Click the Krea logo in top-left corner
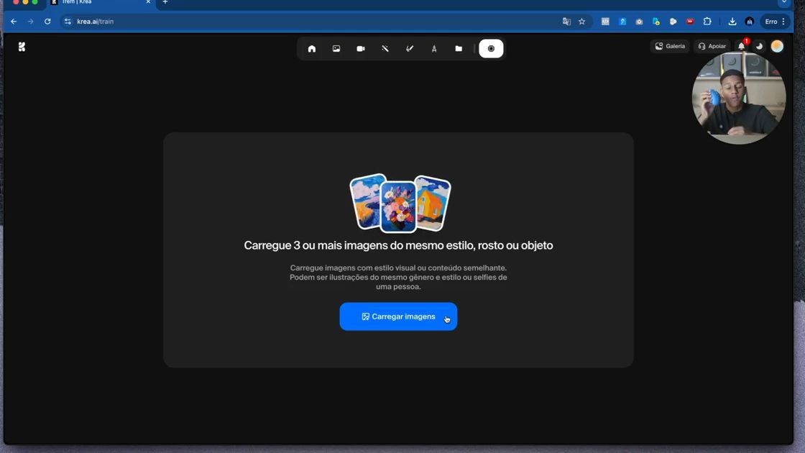805x453 pixels. click(x=22, y=47)
